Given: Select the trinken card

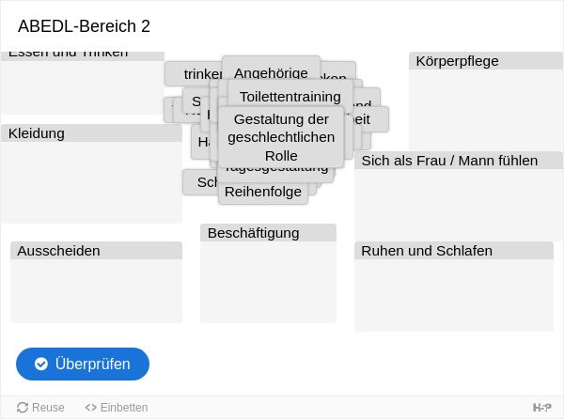Looking at the screenshot, I should pyautogui.click(x=194, y=73).
